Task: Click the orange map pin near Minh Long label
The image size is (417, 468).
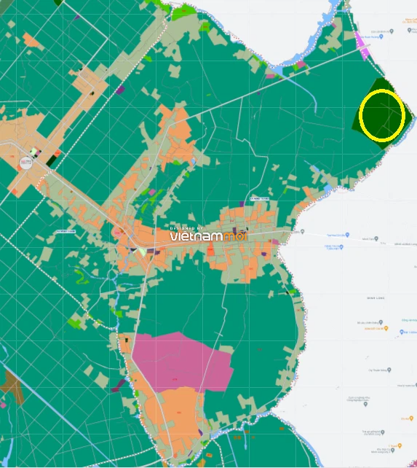Action: (x=386, y=328)
